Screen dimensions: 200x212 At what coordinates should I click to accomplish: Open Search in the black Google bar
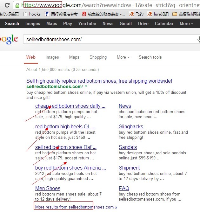12,23
